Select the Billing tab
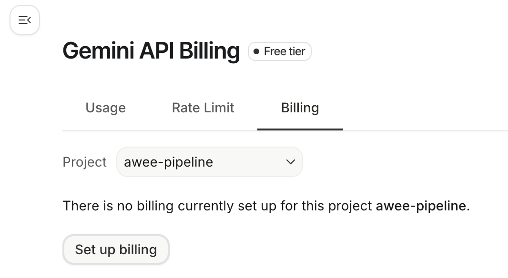Viewport: 508px width, 278px height. click(300, 108)
